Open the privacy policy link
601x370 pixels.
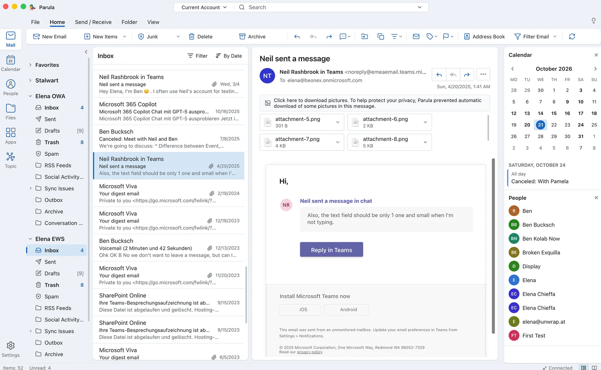310,352
